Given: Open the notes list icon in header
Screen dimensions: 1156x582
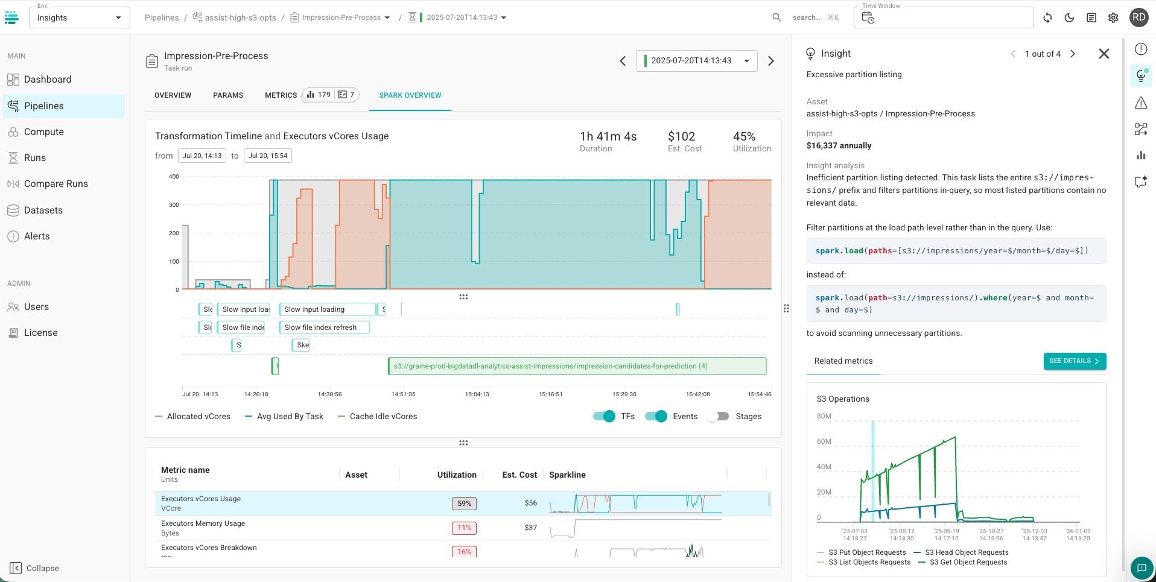Looking at the screenshot, I should pos(1091,17).
